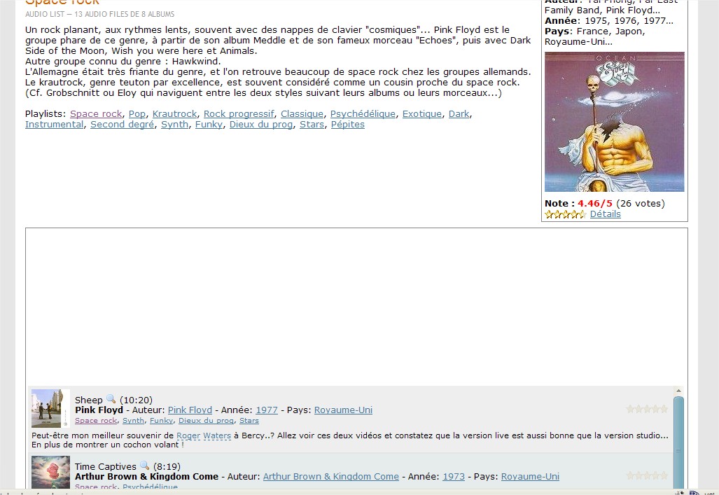Rate Time Captives using its star icons
The image size is (719, 495).
pos(647,475)
